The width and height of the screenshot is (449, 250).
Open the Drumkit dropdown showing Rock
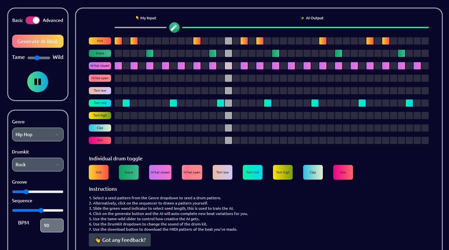coord(37,164)
